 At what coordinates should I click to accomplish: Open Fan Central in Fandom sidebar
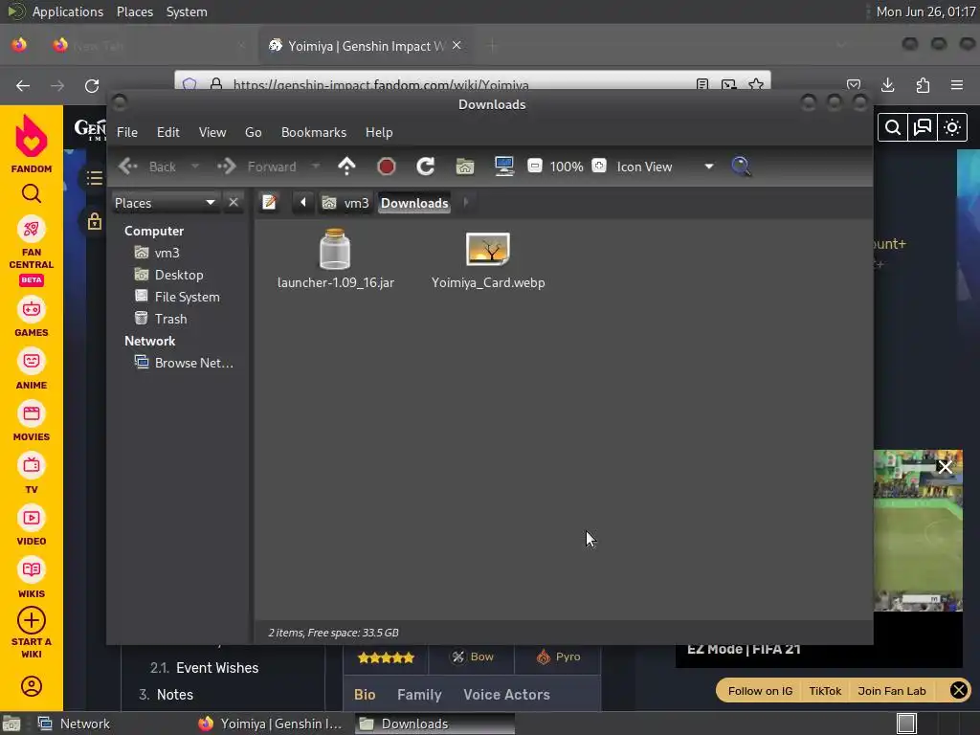(32, 252)
